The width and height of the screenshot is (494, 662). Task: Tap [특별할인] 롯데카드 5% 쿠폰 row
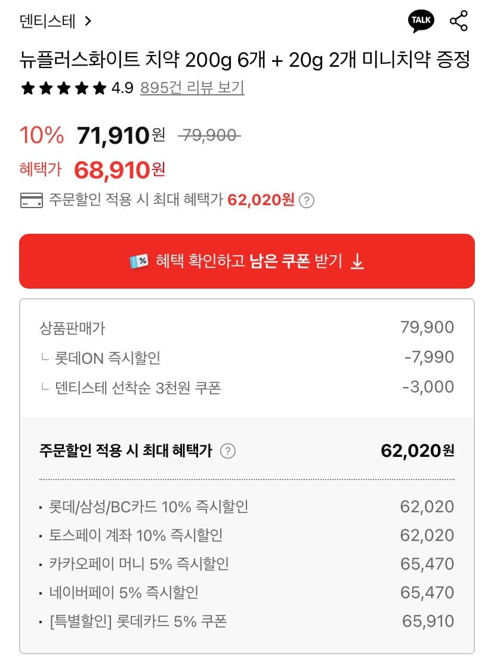point(138,621)
